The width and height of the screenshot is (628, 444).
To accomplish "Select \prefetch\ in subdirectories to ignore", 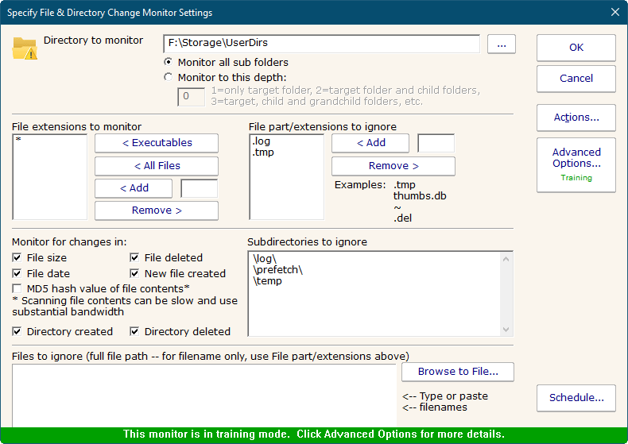I will tap(277, 270).
